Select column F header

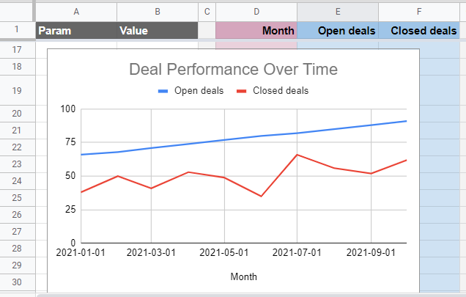pyautogui.click(x=419, y=12)
